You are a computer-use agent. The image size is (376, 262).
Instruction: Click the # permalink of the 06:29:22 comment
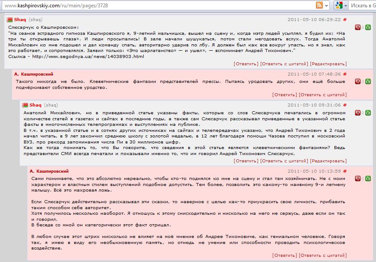[345, 20]
